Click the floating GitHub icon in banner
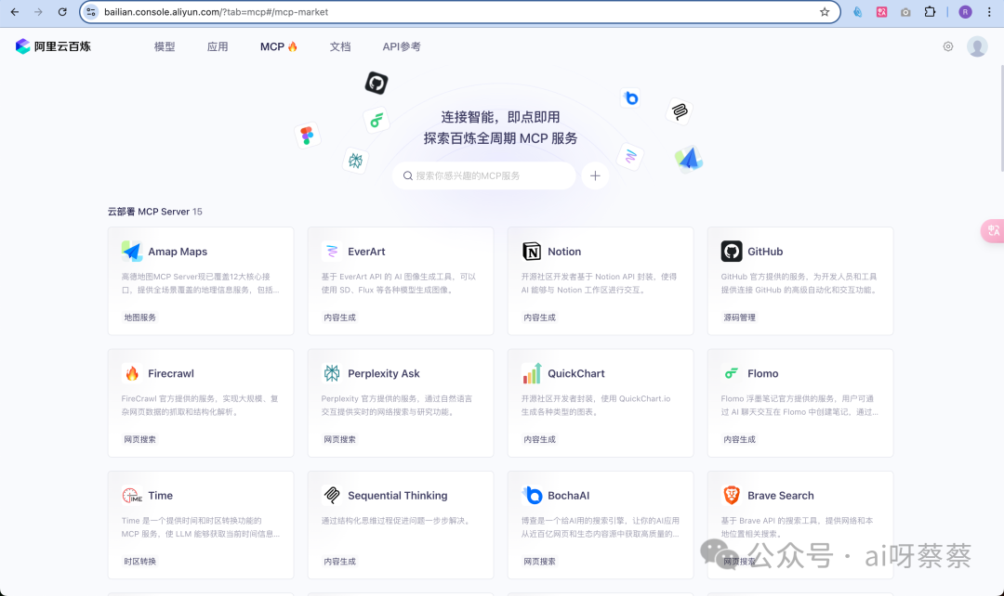The width and height of the screenshot is (1004, 596). 376,84
